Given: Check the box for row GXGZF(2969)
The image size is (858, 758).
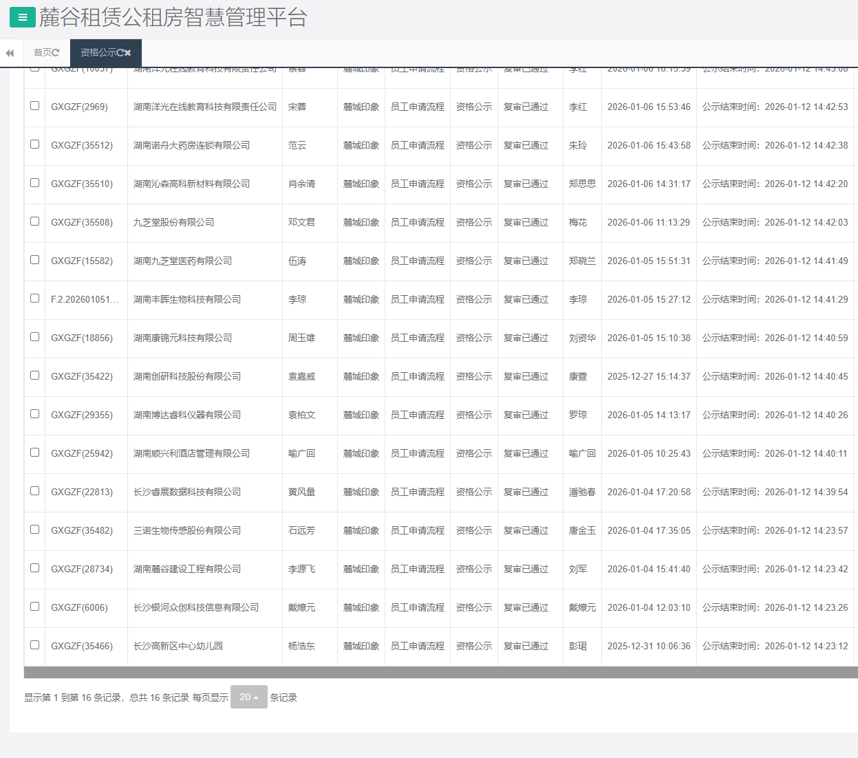Looking at the screenshot, I should coord(34,106).
